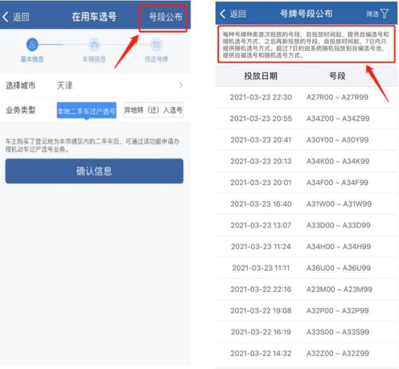
Task: Select row 2021-03-22 19:08
Action: tap(306, 311)
